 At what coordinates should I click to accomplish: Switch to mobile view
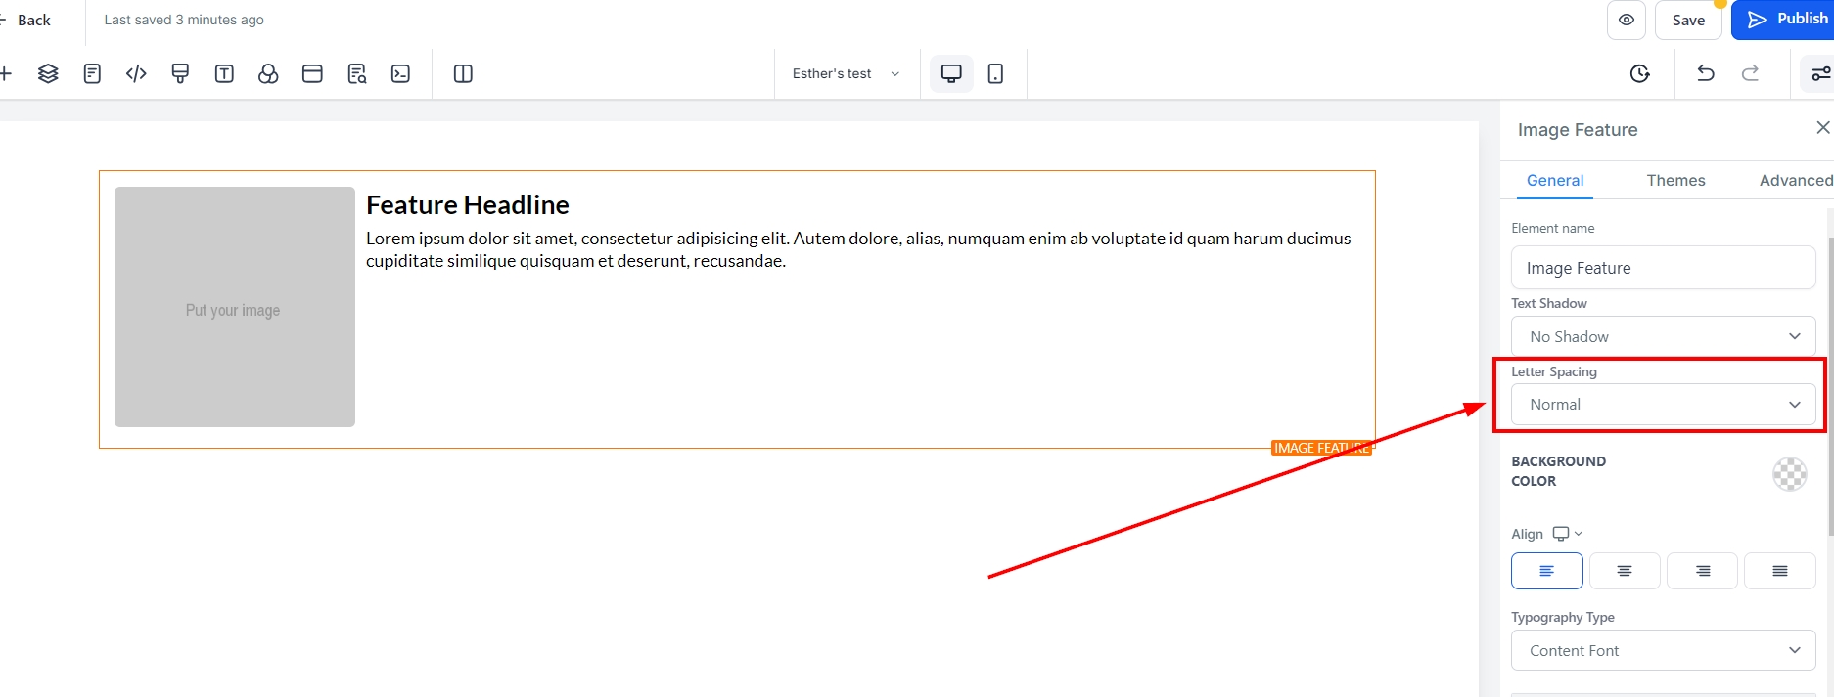tap(995, 73)
